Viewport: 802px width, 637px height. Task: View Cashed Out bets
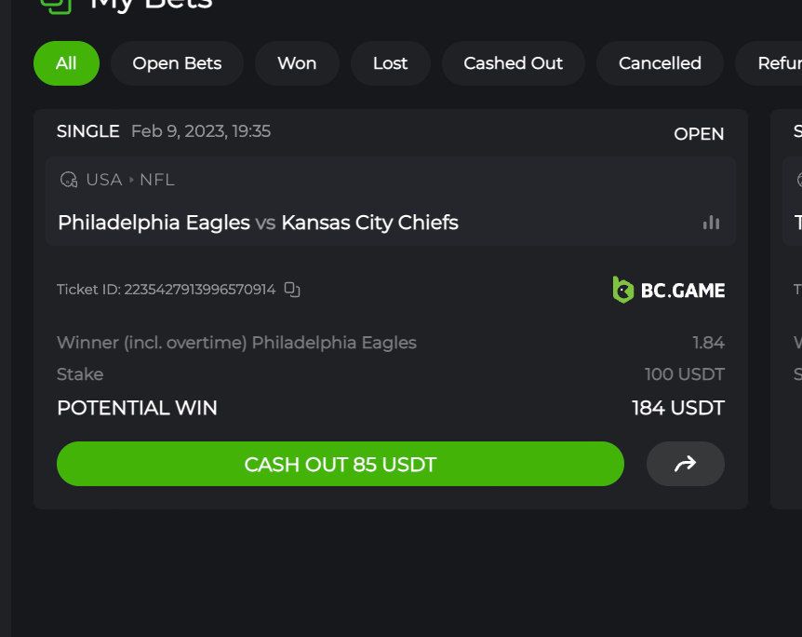pos(514,63)
